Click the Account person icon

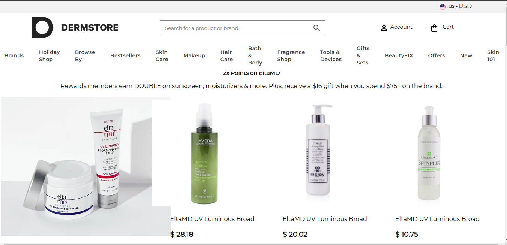(384, 28)
